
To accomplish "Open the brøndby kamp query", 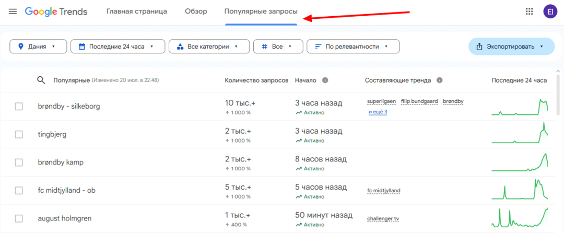I will [61, 162].
